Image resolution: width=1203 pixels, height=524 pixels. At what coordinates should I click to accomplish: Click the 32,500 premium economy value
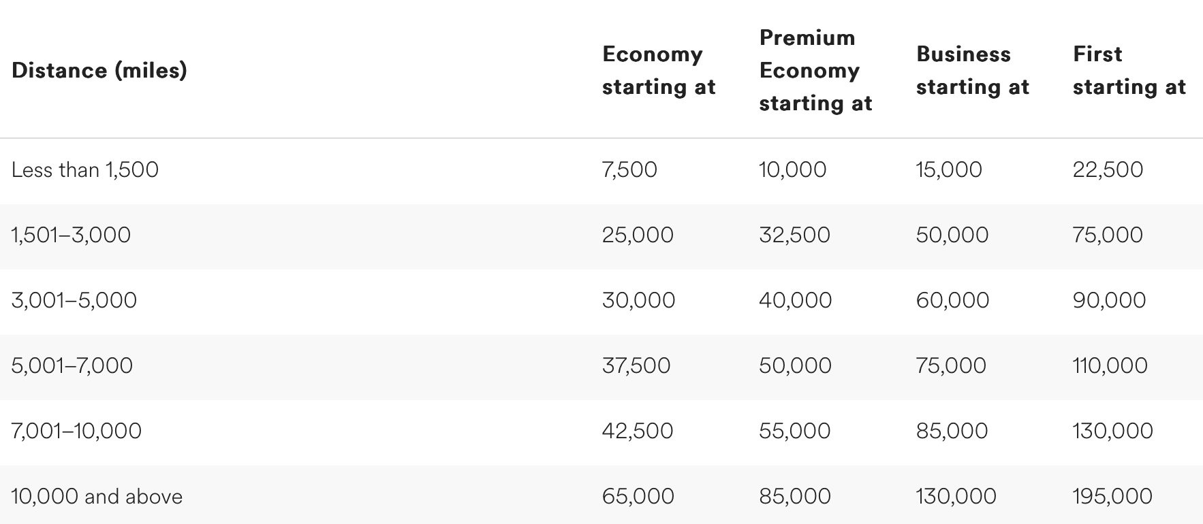click(794, 235)
